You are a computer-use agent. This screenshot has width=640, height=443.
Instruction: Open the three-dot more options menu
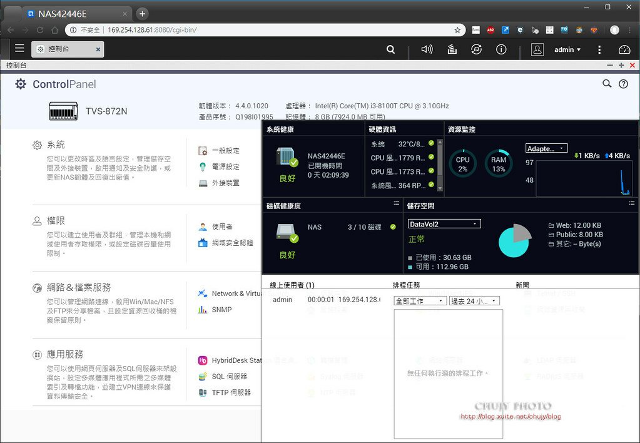pyautogui.click(x=599, y=49)
